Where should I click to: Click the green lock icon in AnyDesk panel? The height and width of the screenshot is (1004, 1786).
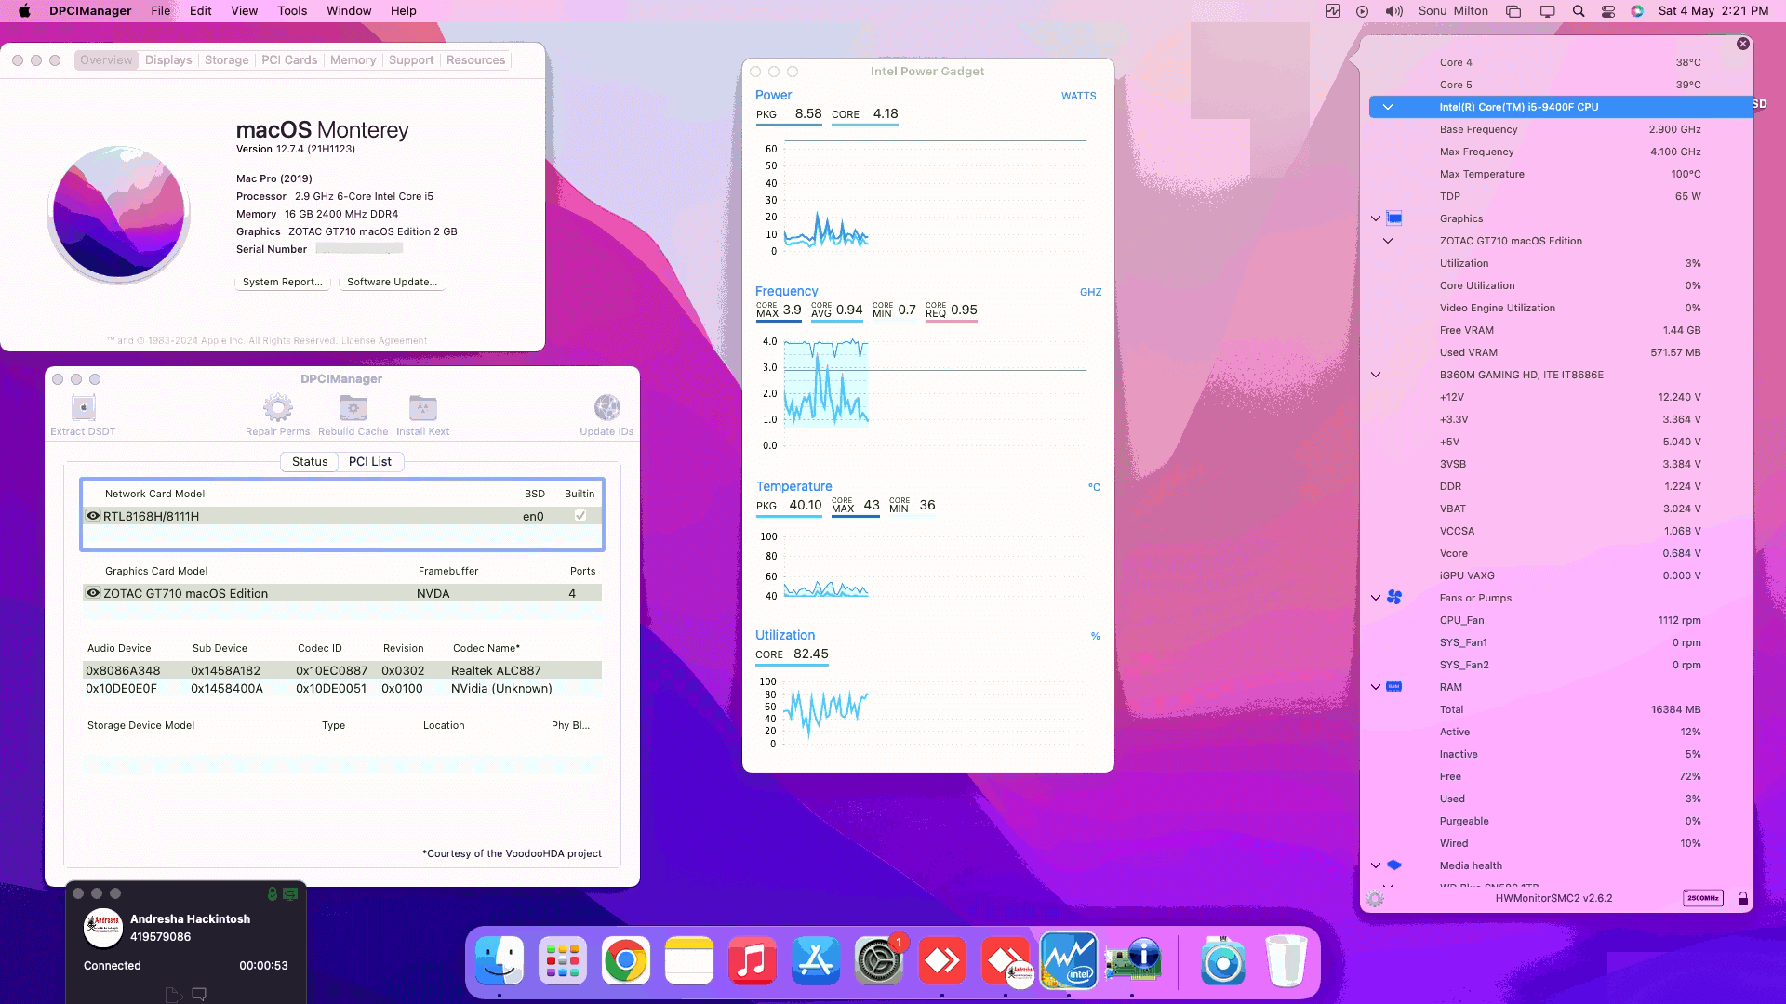coord(272,894)
